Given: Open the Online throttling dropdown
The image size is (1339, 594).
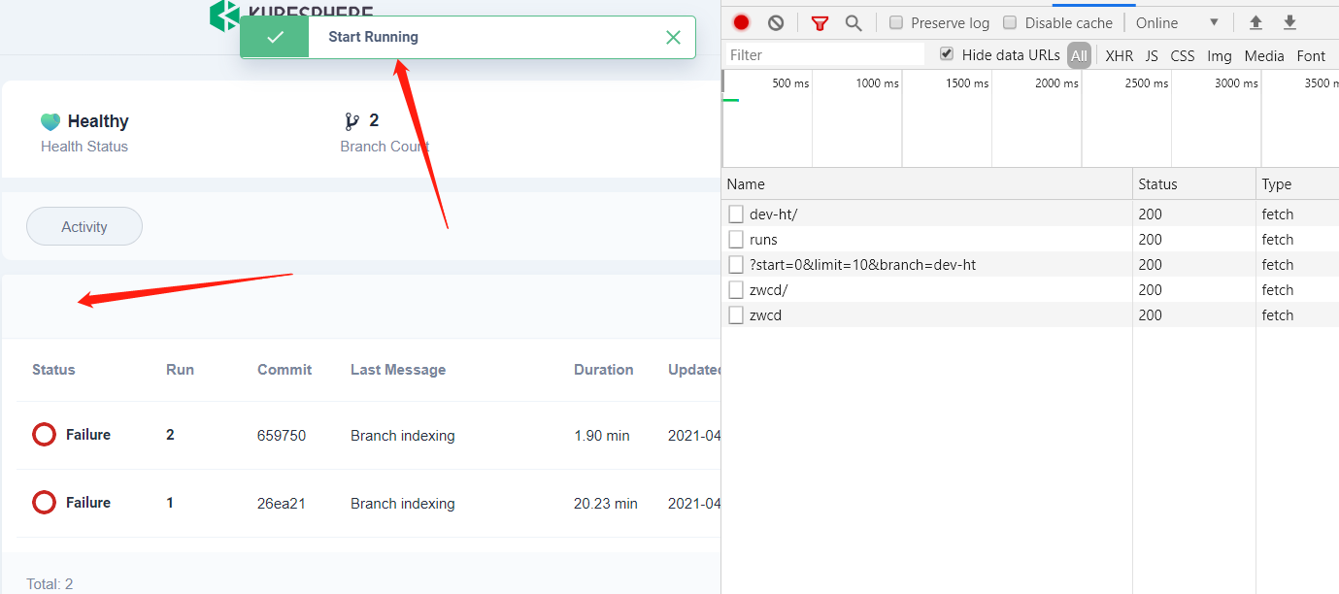Looking at the screenshot, I should [x=1178, y=22].
